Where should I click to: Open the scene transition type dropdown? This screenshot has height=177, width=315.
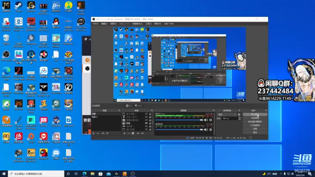(x=227, y=114)
